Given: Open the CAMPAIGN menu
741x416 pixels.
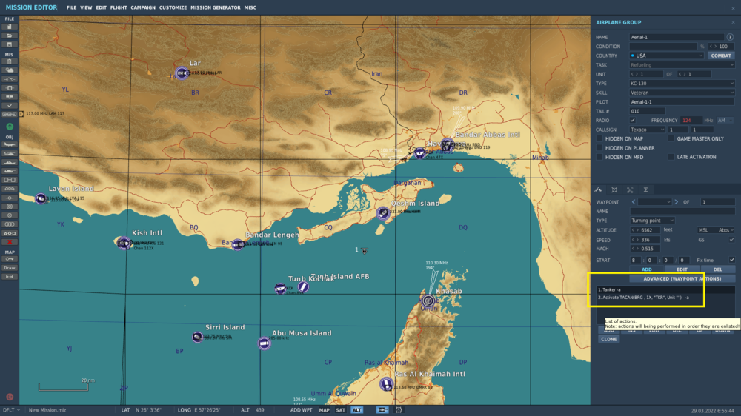Looking at the screenshot, I should (x=143, y=7).
